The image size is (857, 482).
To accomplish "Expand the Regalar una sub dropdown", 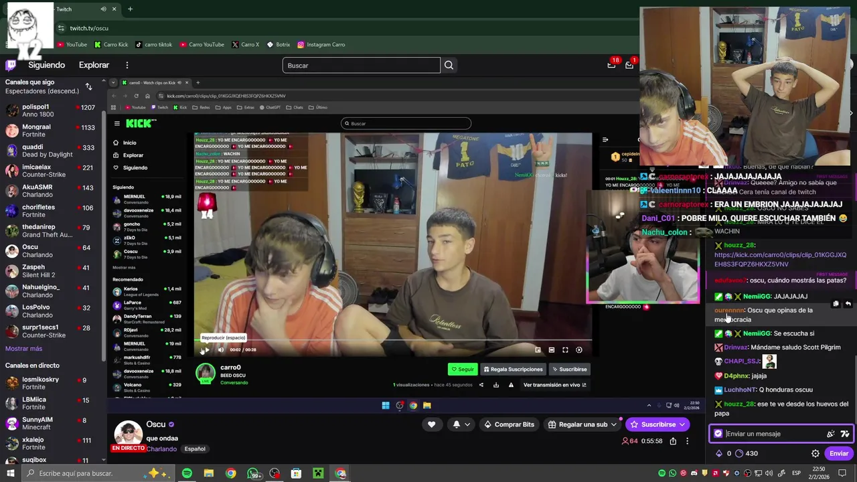I will pyautogui.click(x=613, y=424).
